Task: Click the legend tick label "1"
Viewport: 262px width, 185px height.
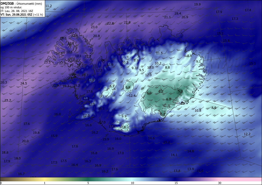Action: point(45,183)
